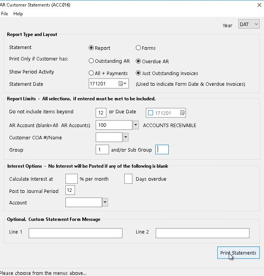Select All + Payments period activity
Screen dimensions: 264x276
click(x=91, y=73)
